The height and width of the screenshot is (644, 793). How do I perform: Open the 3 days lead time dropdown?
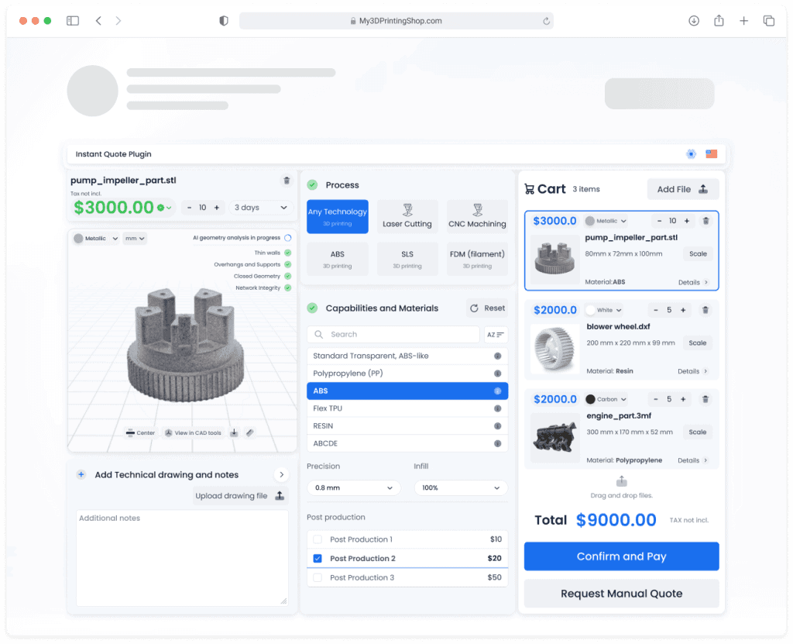(x=260, y=208)
